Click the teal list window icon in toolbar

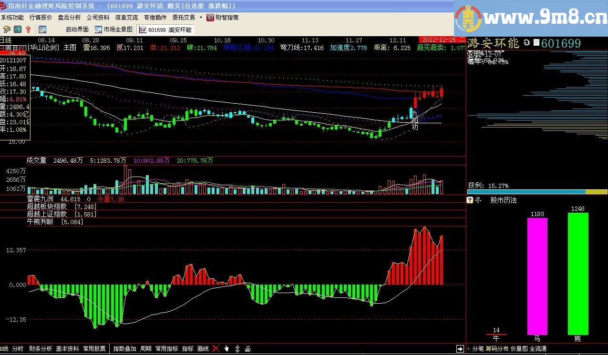pos(18,30)
